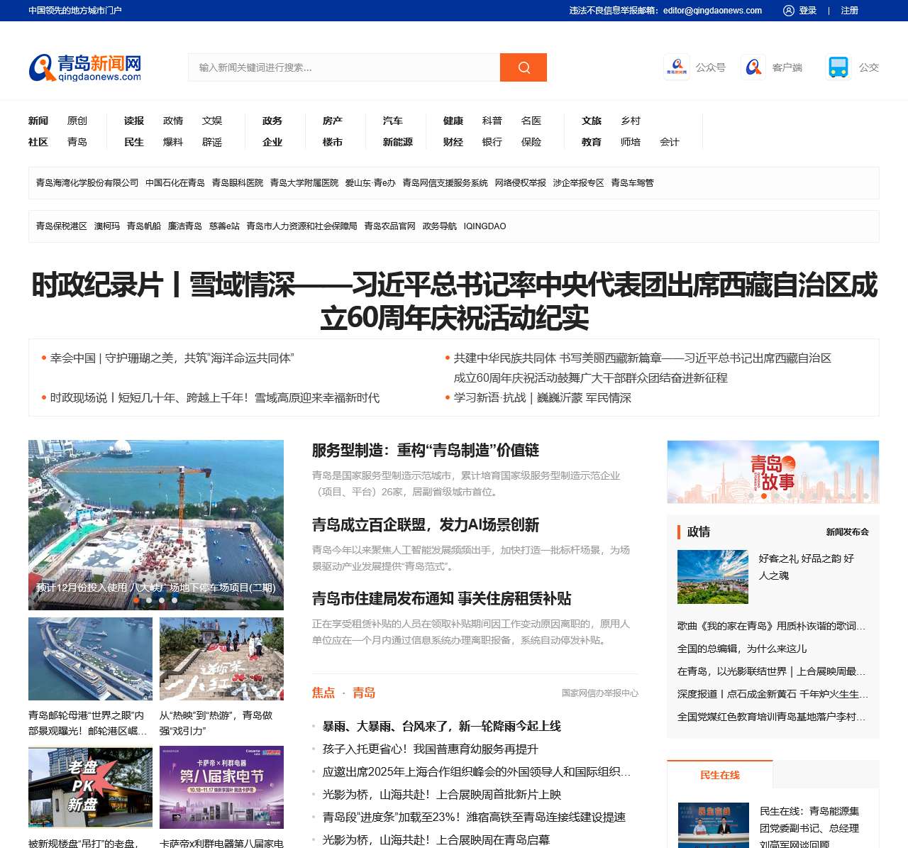
Task: Click the orange search magnifier button
Action: [523, 67]
